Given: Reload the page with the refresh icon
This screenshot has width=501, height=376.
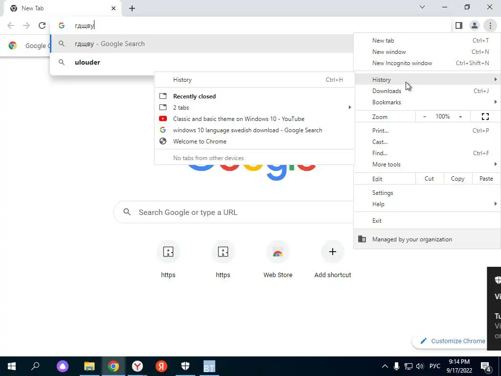Looking at the screenshot, I should (x=42, y=25).
